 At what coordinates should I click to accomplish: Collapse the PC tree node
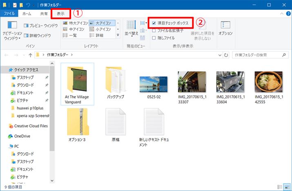pyautogui.click(x=4, y=146)
